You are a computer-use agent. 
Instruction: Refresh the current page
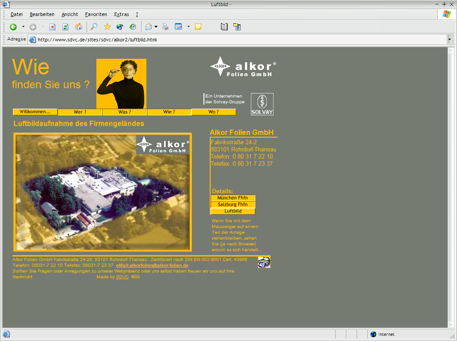65,27
